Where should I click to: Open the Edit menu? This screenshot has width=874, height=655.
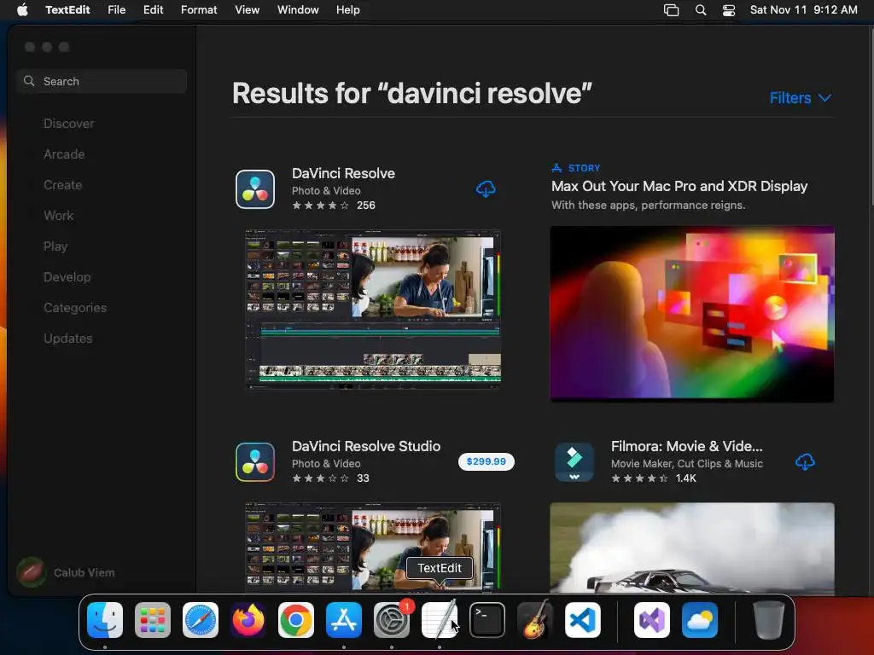(x=154, y=10)
